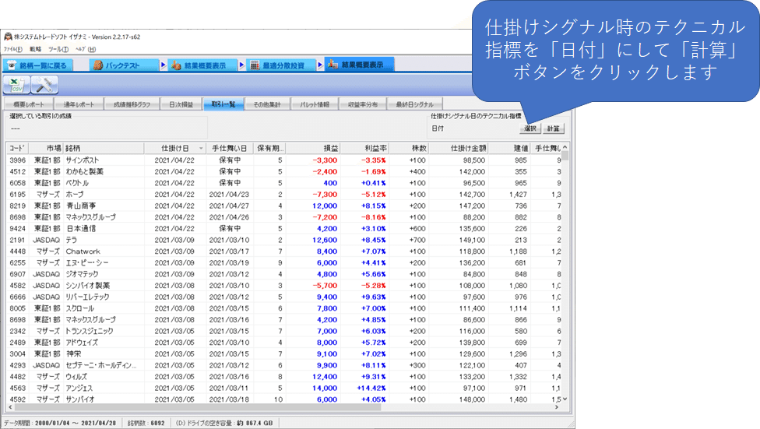Switch to the パレット情報 tab

[x=314, y=104]
